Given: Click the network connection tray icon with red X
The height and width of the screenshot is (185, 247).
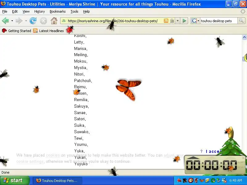Looking at the screenshot, I should point(224,180).
